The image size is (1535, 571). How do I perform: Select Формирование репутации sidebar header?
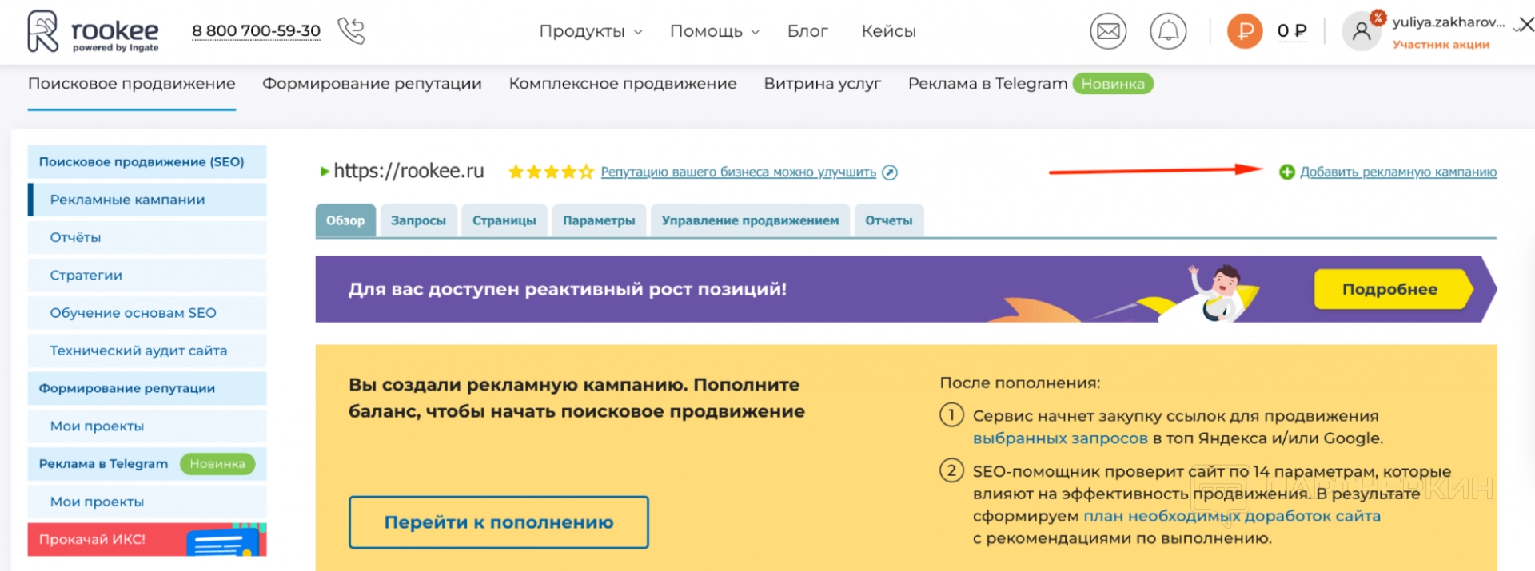click(147, 388)
